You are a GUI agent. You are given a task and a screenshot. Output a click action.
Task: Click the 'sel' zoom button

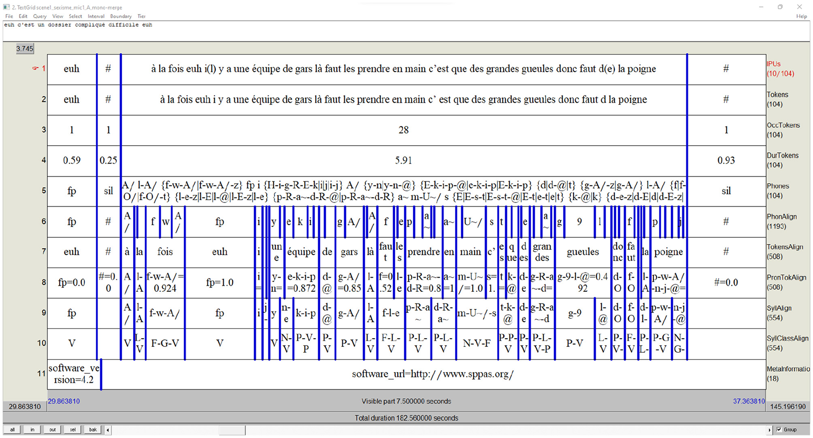pyautogui.click(x=72, y=429)
